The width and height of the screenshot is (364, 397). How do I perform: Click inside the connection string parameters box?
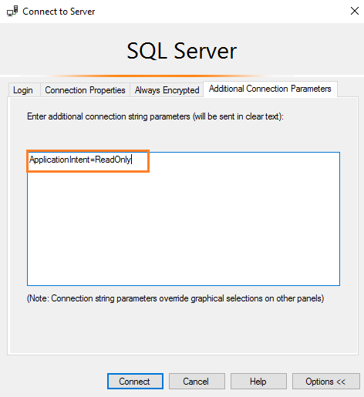pos(184,219)
